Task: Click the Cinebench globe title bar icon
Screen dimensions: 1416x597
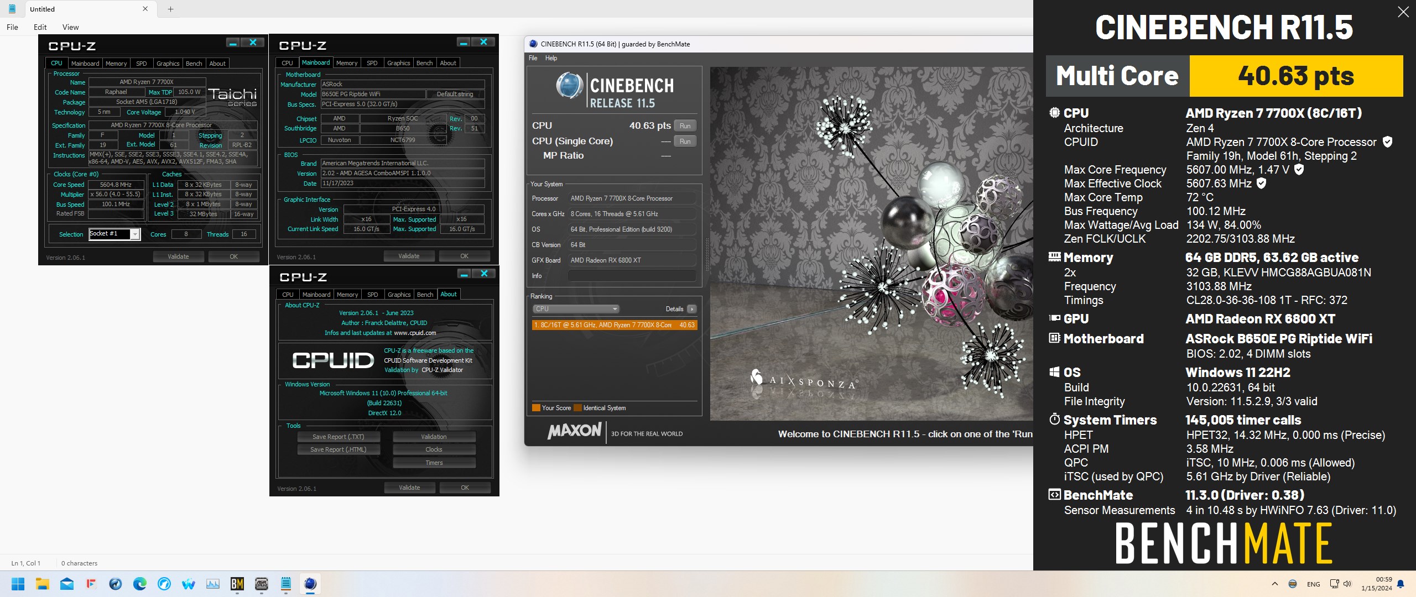Action: point(533,44)
